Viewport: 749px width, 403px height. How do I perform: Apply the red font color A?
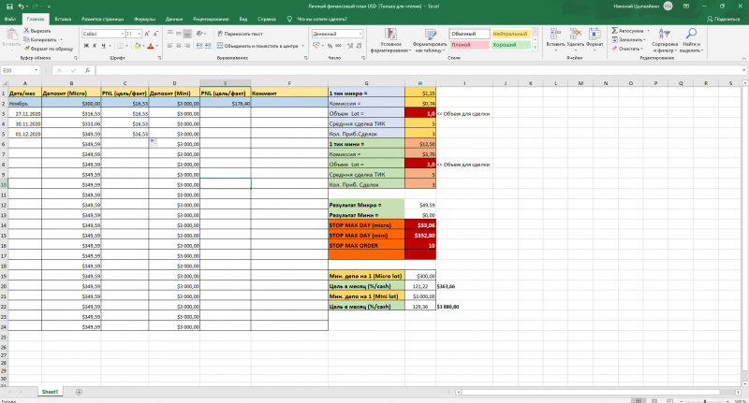pyautogui.click(x=151, y=46)
